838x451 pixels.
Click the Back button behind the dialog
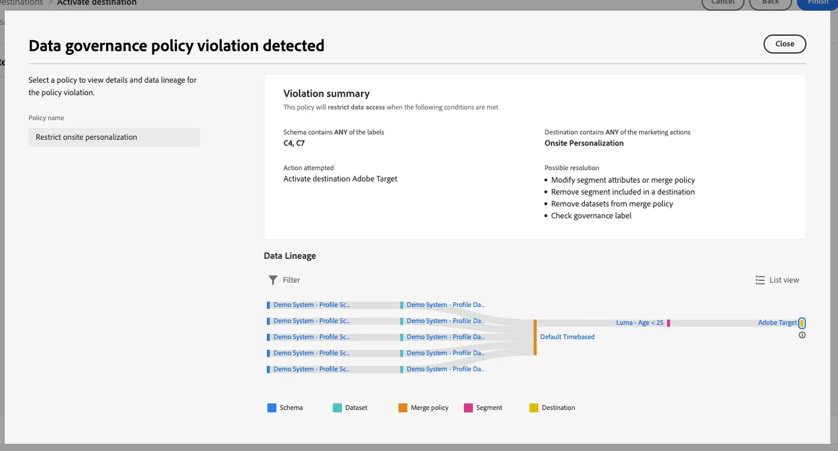[770, 3]
